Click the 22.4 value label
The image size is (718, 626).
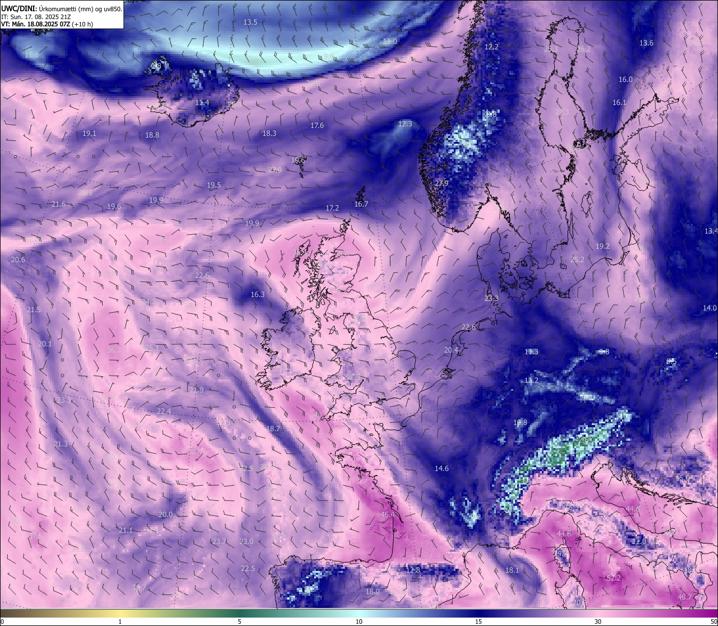coord(164,411)
